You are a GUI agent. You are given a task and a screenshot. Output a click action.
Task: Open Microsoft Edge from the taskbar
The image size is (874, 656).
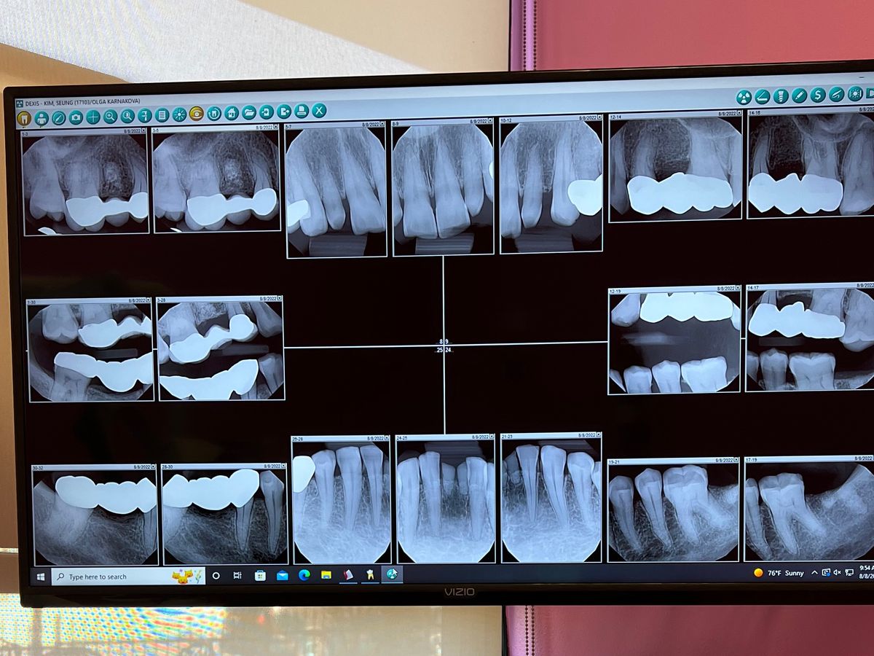click(x=304, y=575)
